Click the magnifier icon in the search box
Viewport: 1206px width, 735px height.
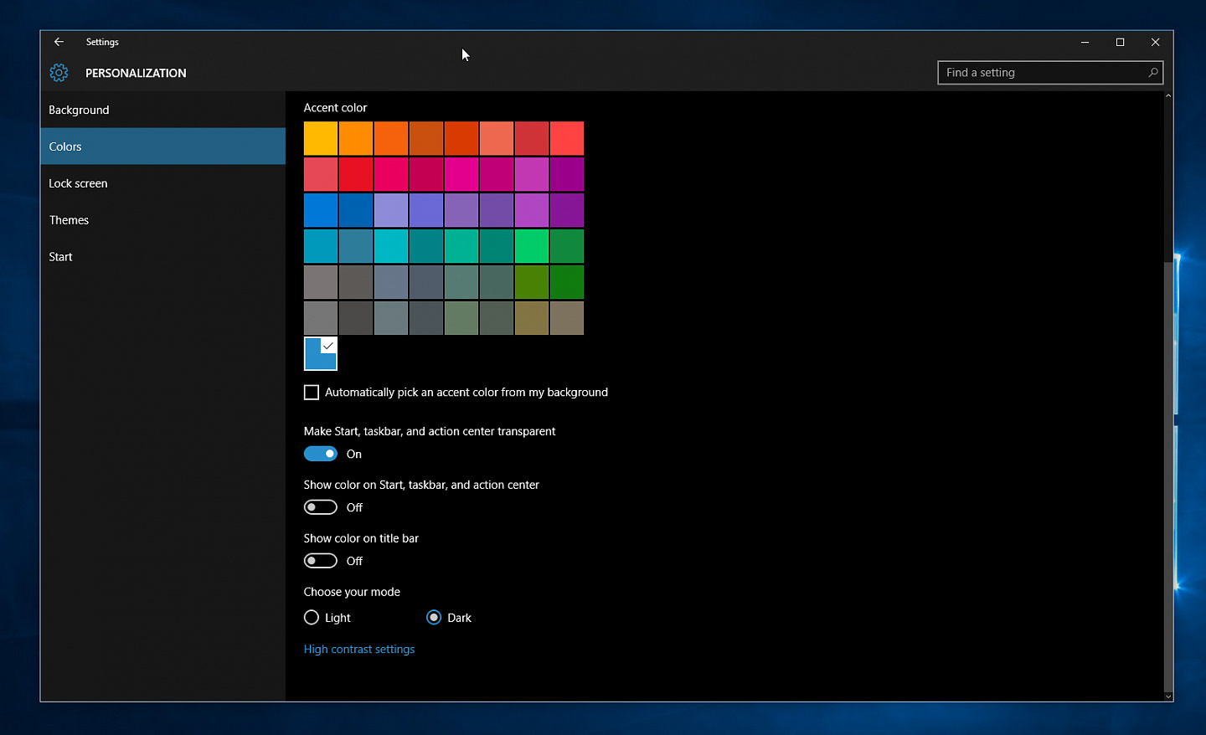click(x=1152, y=73)
